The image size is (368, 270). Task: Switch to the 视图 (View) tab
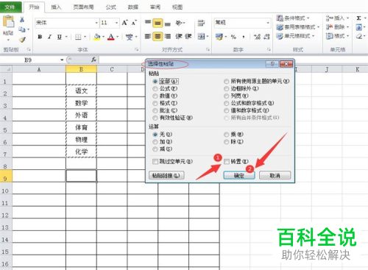point(177,7)
